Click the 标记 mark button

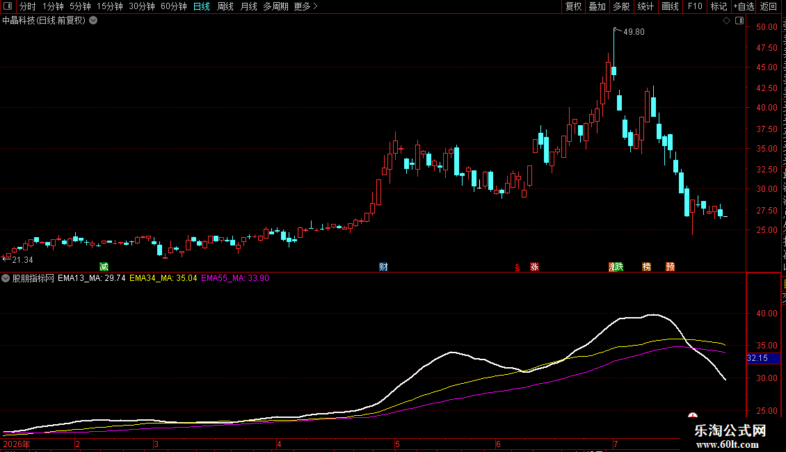click(x=719, y=6)
